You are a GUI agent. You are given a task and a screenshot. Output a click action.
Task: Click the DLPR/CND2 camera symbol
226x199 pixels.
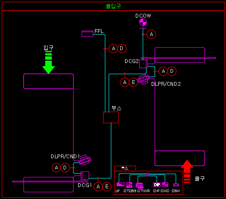point(143,79)
